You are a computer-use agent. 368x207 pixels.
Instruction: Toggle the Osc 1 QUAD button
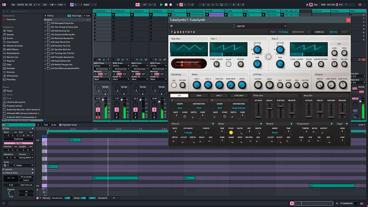tap(228, 64)
